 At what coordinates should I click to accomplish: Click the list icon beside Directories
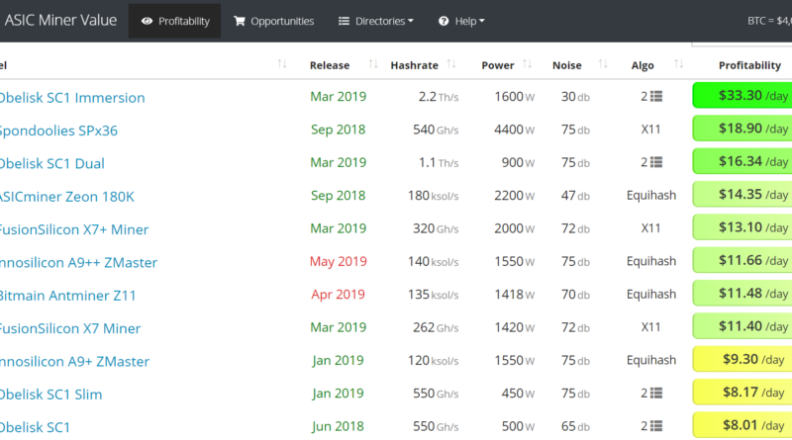[344, 21]
